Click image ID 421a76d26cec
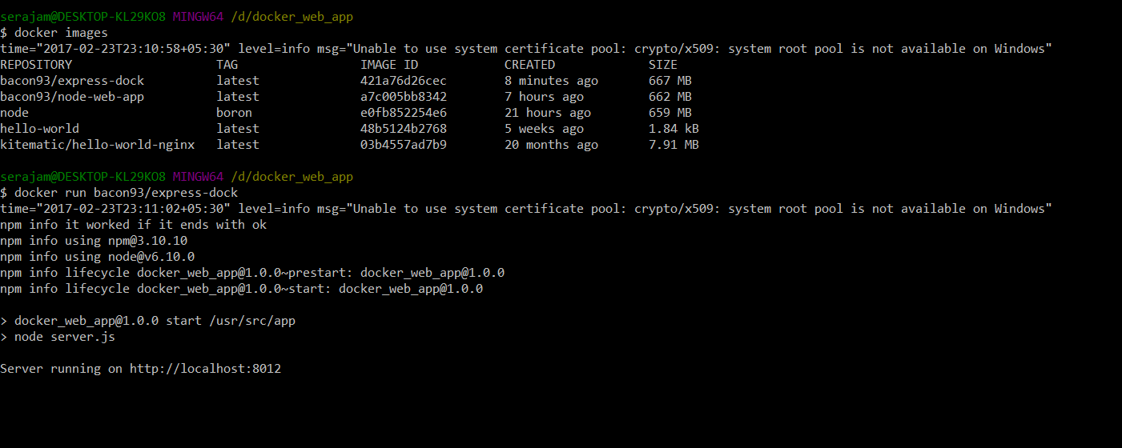This screenshot has height=448, width=1122. point(404,81)
